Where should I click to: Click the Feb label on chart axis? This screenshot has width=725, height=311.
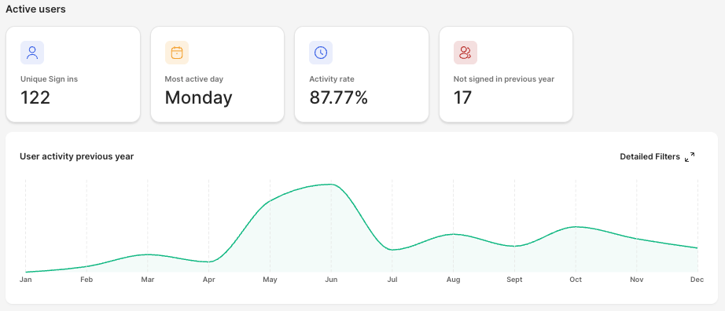(x=86, y=280)
